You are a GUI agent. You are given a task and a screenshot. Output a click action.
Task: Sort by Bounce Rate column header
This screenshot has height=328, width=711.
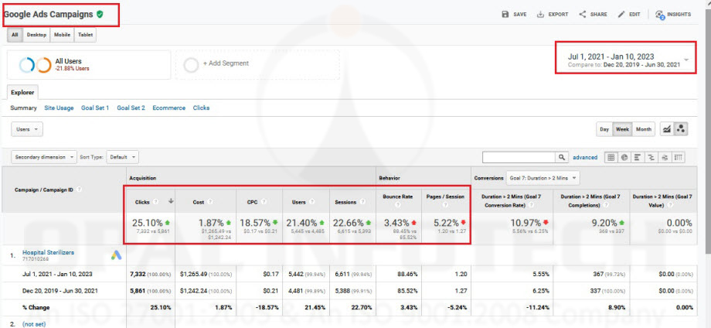click(398, 197)
